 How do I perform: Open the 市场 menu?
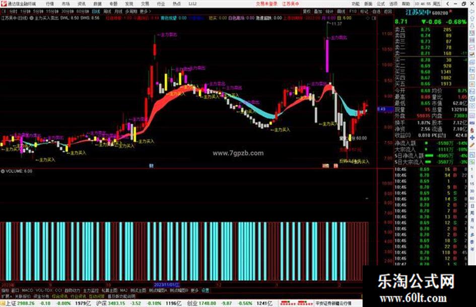(x=65, y=4)
